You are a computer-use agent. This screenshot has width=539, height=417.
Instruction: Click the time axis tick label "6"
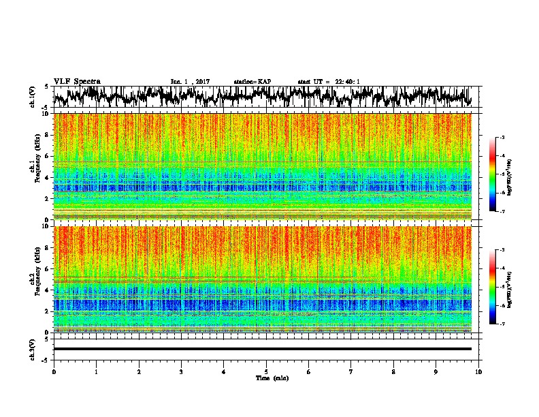tap(309, 372)
